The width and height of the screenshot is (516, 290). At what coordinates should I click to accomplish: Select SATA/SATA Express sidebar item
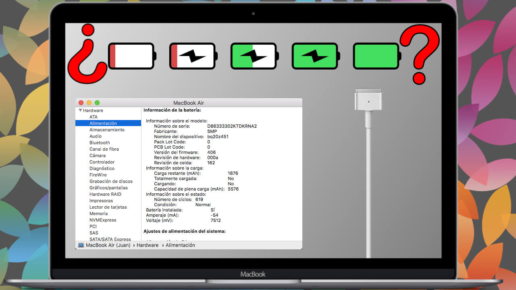[x=110, y=239]
